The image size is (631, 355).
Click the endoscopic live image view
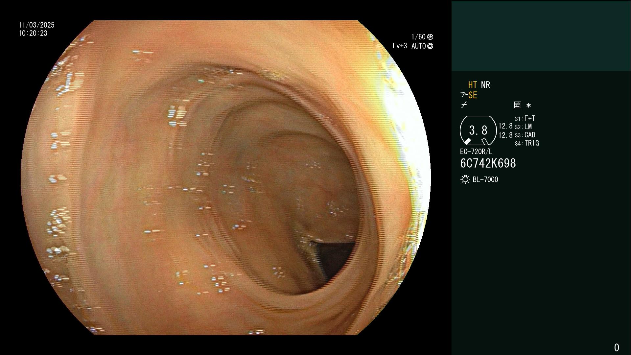coord(226,177)
